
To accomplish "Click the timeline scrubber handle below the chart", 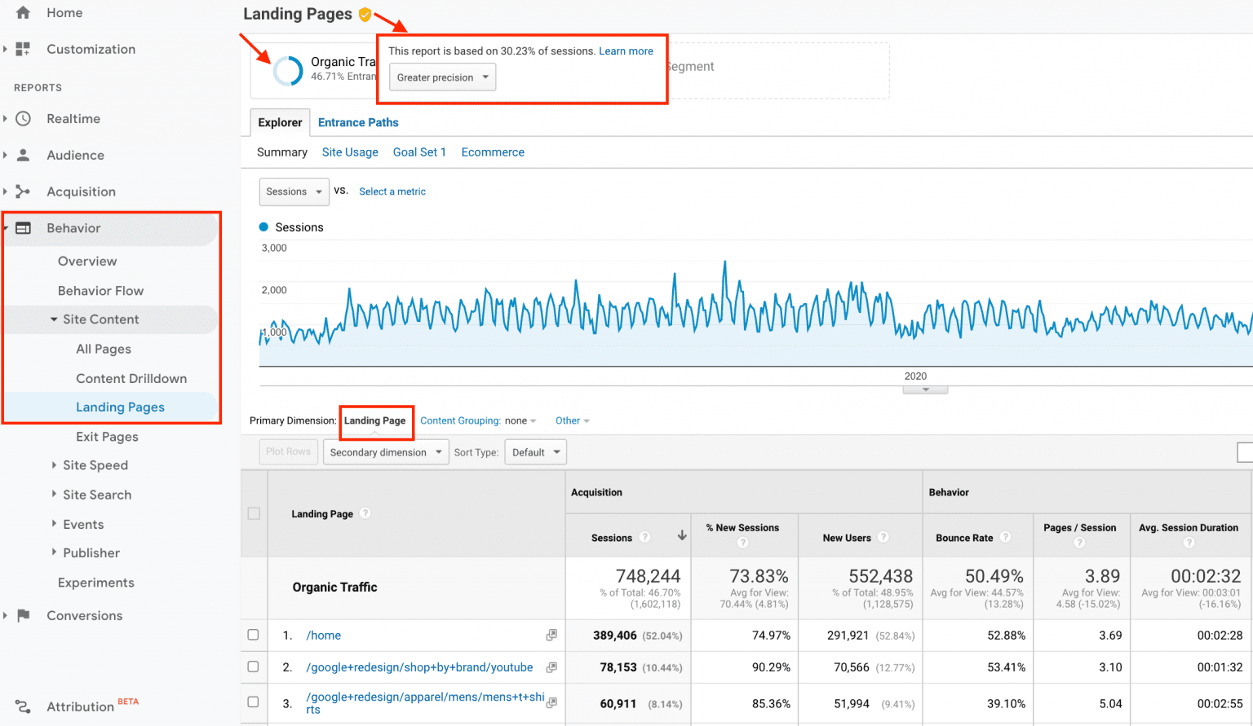I will click(x=925, y=389).
